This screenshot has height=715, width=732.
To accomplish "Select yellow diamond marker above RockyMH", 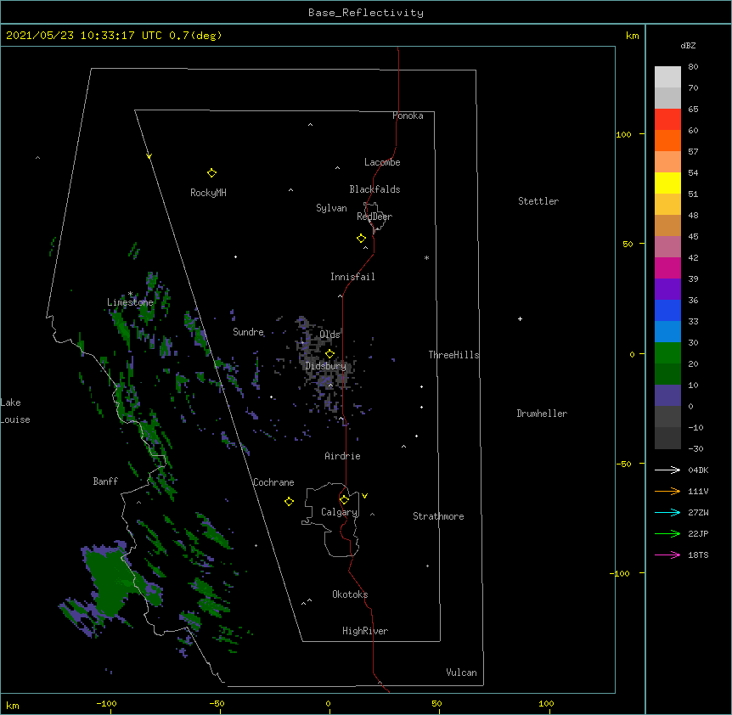I will click(x=211, y=173).
